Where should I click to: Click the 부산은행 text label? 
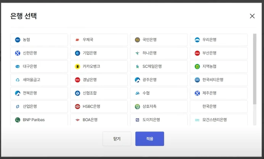click(x=209, y=53)
